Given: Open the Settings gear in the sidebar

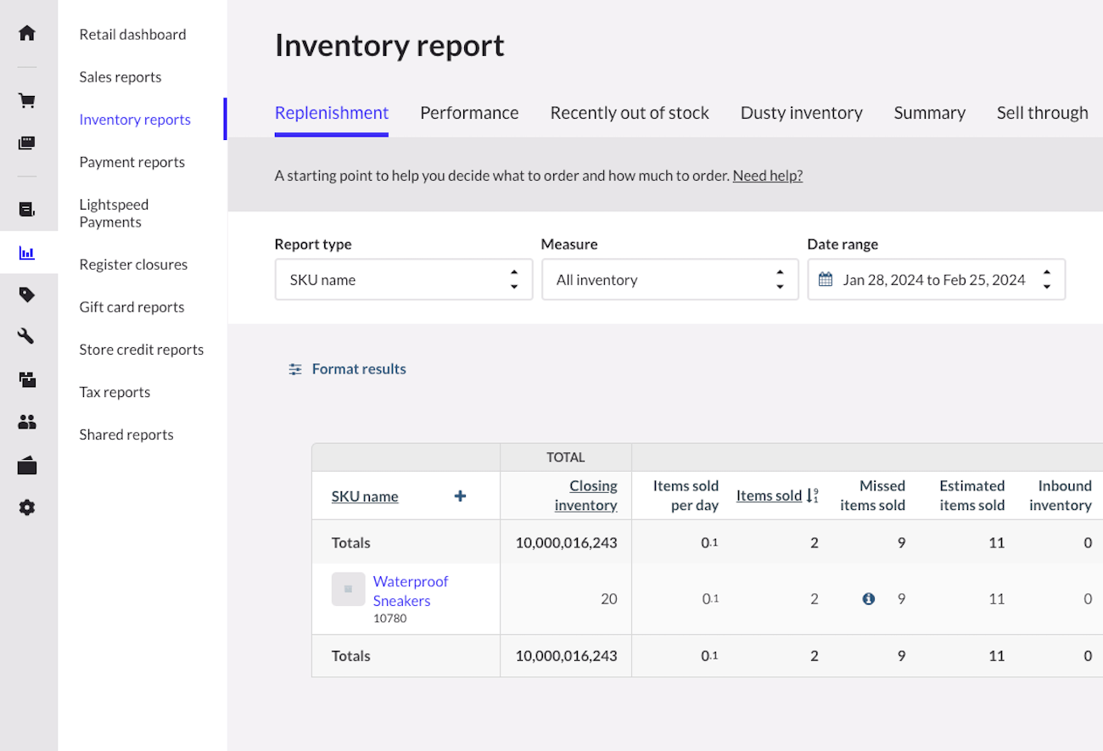Looking at the screenshot, I should click(26, 507).
